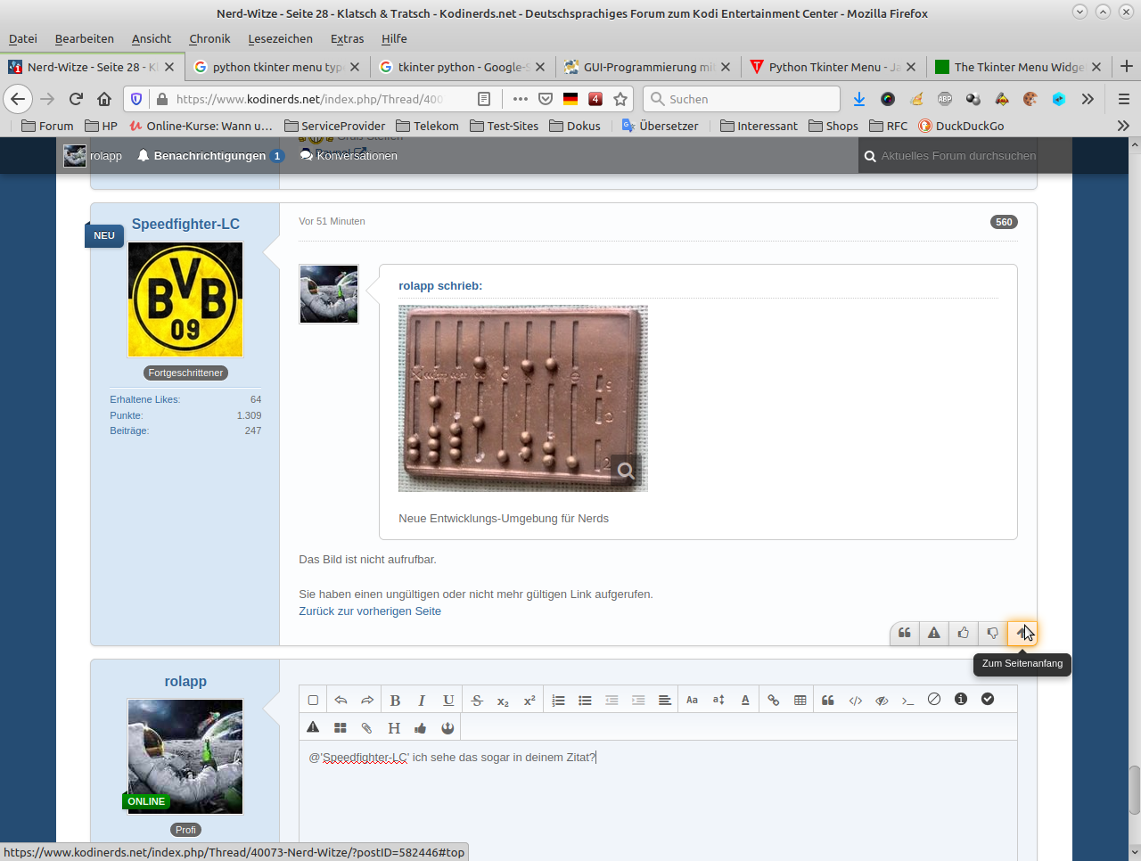Insert spoiler with crossed eye icon

(x=882, y=700)
